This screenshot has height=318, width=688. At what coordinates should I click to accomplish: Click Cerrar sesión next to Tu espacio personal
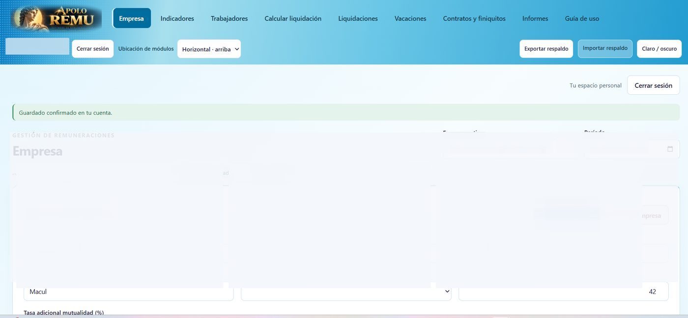pos(653,85)
